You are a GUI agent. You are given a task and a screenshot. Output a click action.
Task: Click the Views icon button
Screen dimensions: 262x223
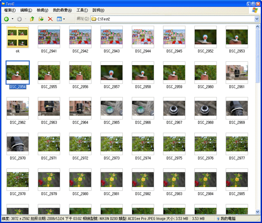(59, 19)
